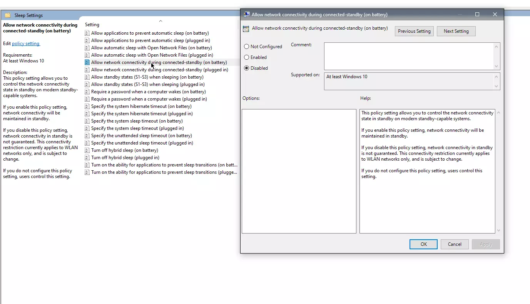The image size is (530, 304).
Task: Click icon for Turn on ability to prevent sleep transitions (plugged in)
Action: (x=87, y=172)
